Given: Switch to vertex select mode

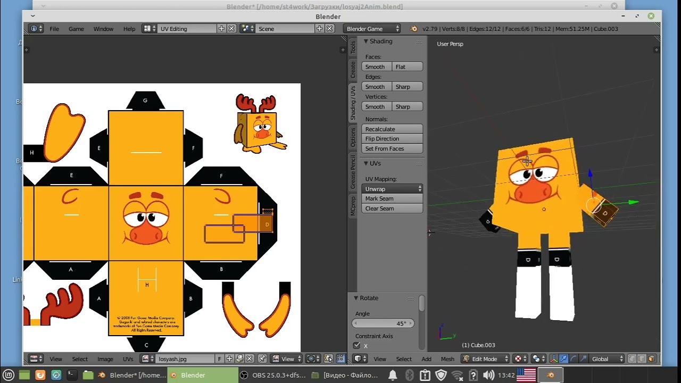Looking at the screenshot, I should 633,359.
